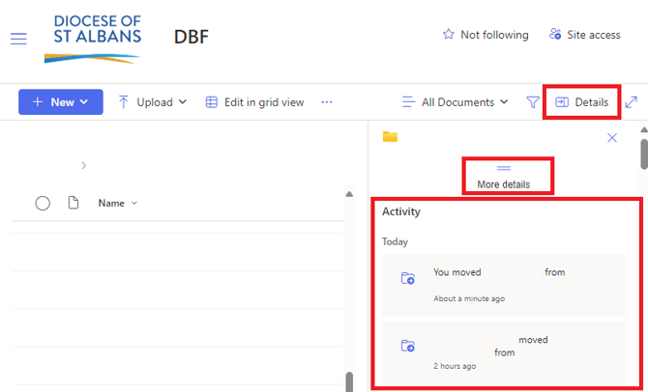Click the DBF site title
This screenshot has height=392, width=648.
tap(191, 37)
